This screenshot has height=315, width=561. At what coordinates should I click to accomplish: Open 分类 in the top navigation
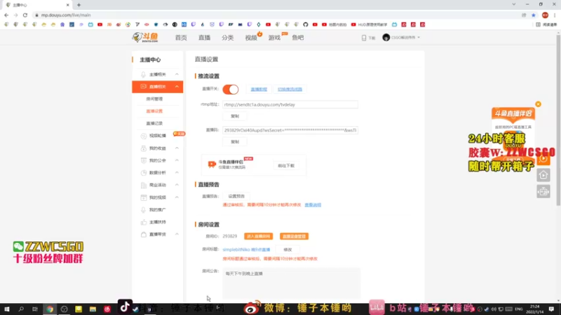227,38
